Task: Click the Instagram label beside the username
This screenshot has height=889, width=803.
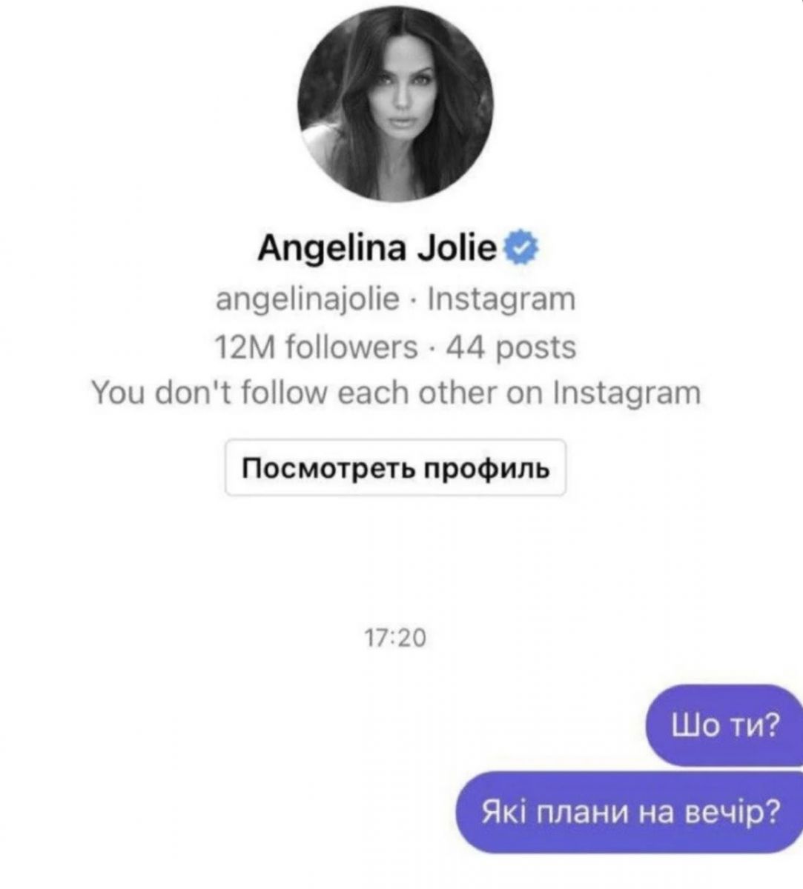Action: click(x=502, y=300)
